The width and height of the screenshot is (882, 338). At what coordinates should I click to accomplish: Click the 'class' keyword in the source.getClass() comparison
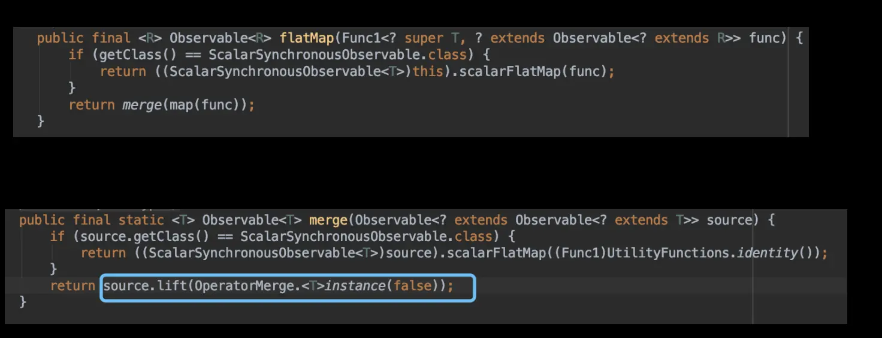click(x=473, y=237)
